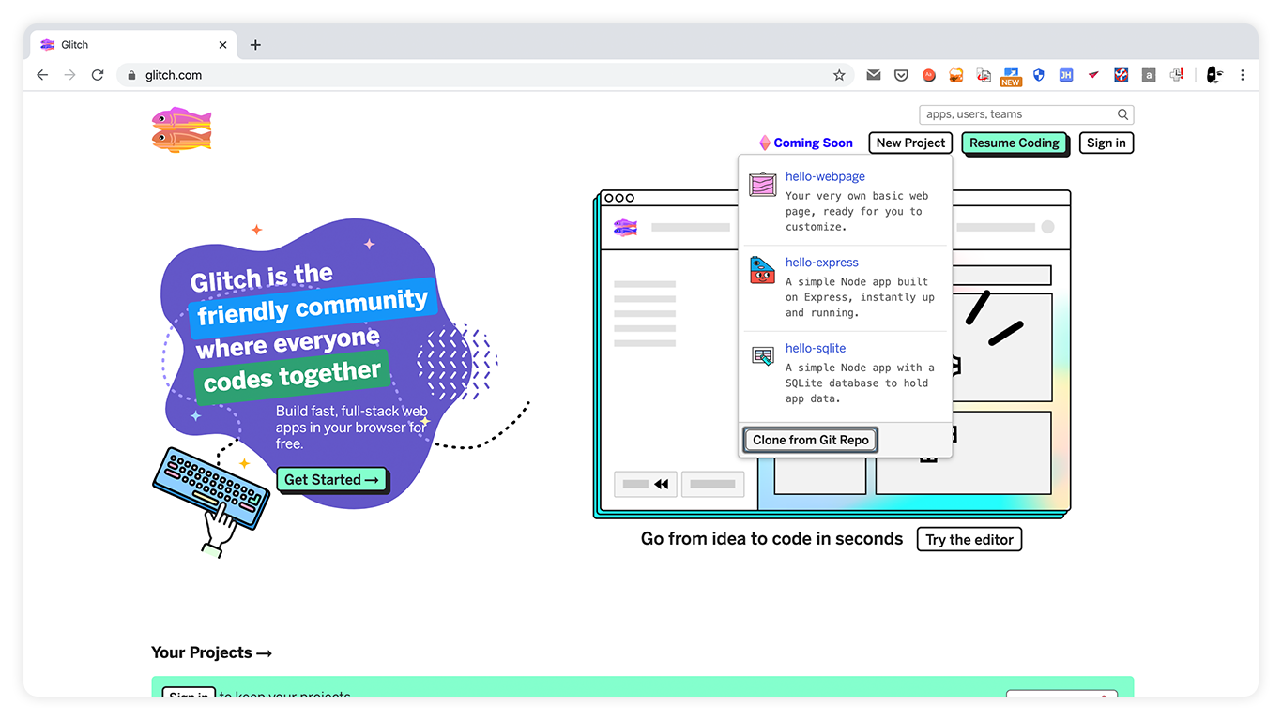The width and height of the screenshot is (1282, 720).
Task: Click the 'A simple Node app built on Express' description
Action: pyautogui.click(x=860, y=297)
